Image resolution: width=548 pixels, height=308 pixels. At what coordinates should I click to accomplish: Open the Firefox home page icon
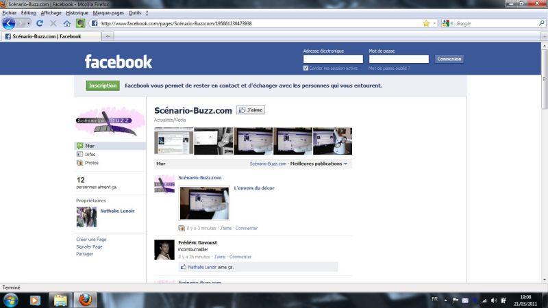coord(66,23)
